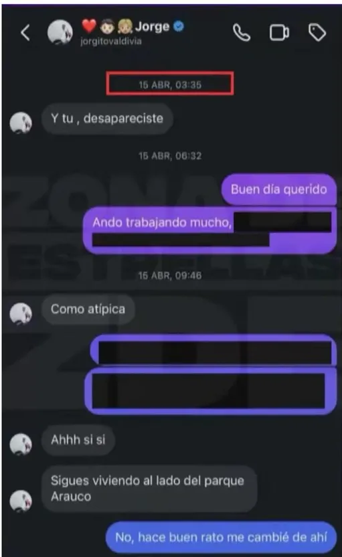Go back with the left arrow icon
Screen dimensions: 342x557
(25, 33)
